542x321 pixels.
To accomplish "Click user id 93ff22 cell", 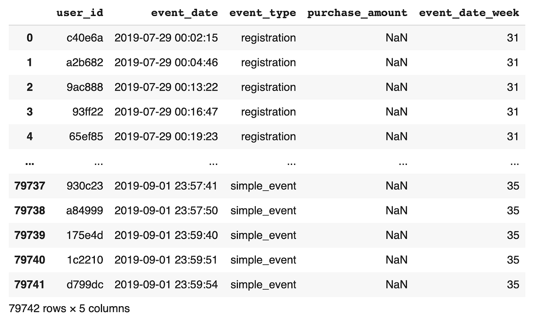I will [88, 112].
